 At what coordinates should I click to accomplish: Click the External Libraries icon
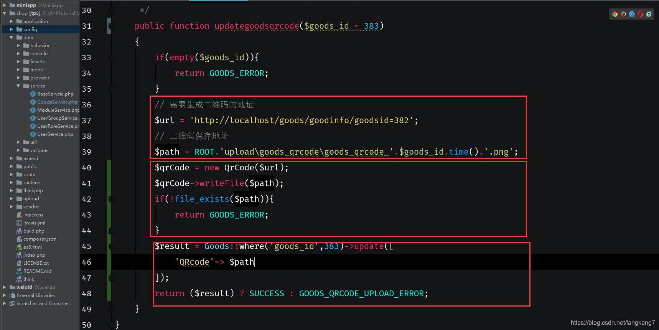(12, 295)
